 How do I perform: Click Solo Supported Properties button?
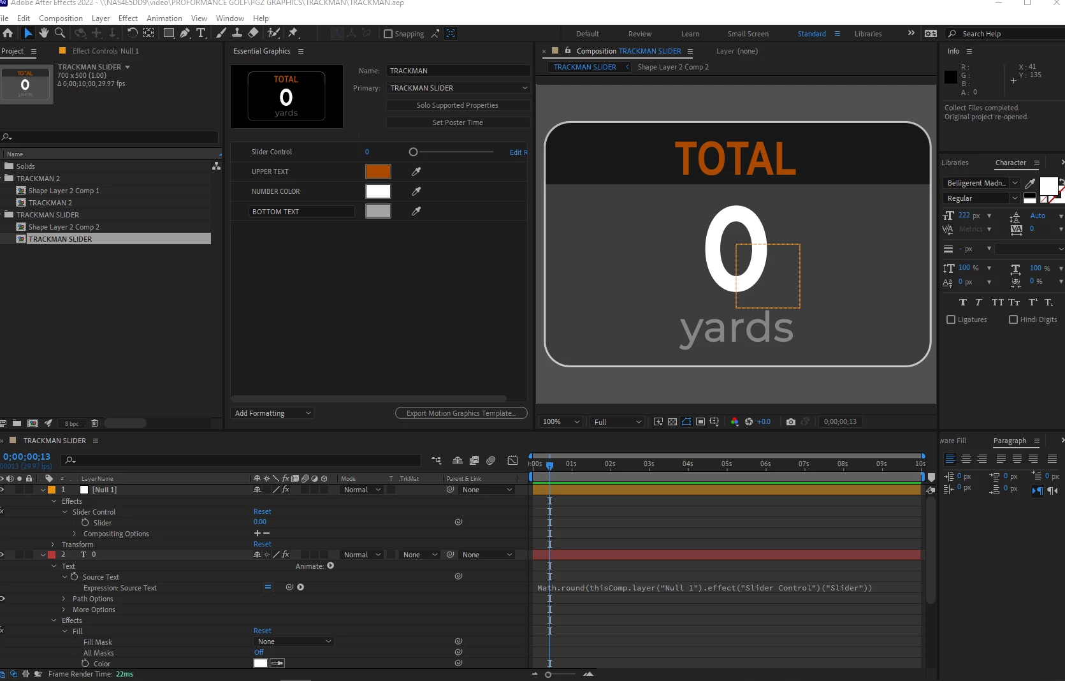click(458, 105)
